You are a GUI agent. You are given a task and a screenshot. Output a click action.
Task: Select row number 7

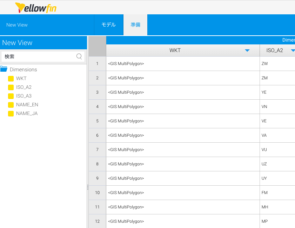(x=97, y=150)
